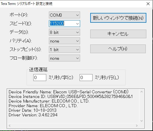Click the ポート(P): label
This screenshot has height=131, width=153.
[x=19, y=15]
